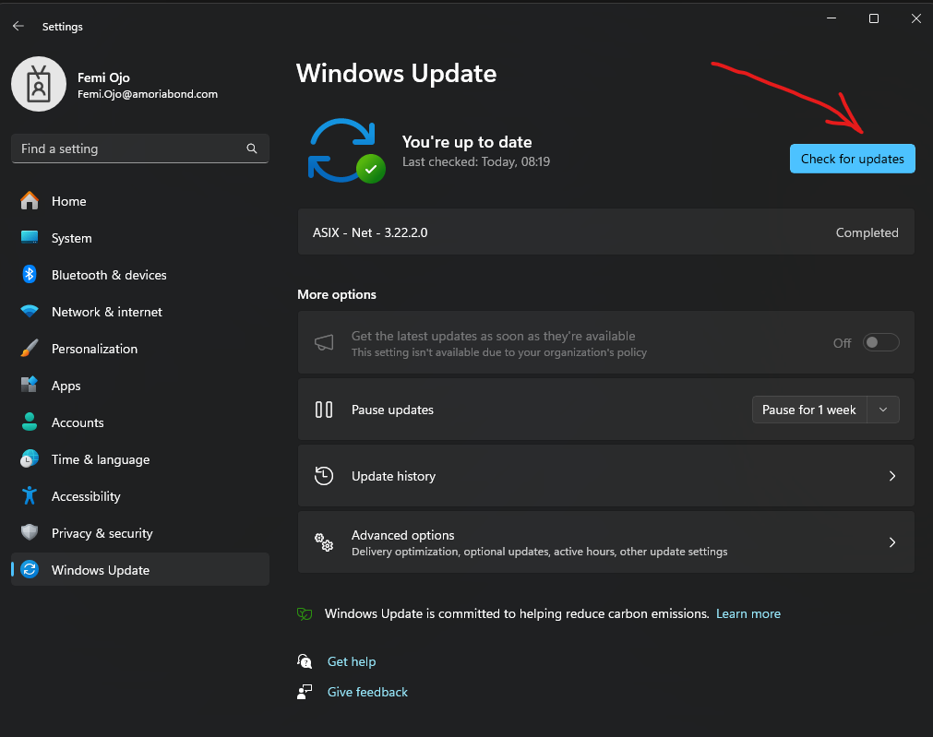This screenshot has height=737, width=933.
Task: Click the Accounts person icon
Action: (30, 422)
